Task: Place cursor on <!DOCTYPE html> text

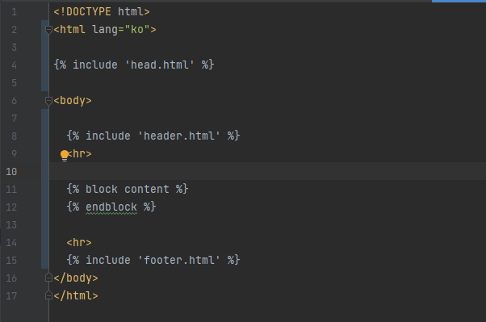Action: 102,12
